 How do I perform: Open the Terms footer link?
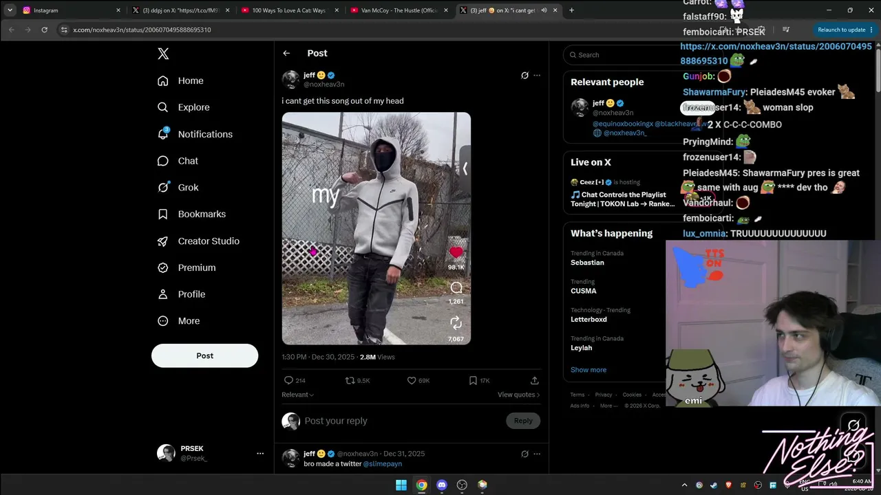[x=577, y=395]
